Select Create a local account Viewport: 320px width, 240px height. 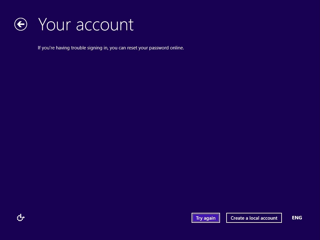[254, 218]
